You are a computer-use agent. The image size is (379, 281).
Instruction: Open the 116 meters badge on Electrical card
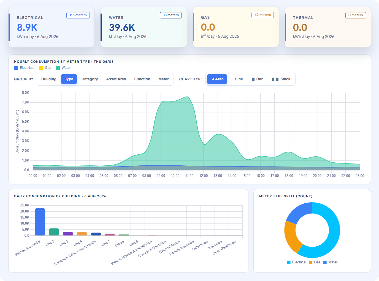coord(78,15)
